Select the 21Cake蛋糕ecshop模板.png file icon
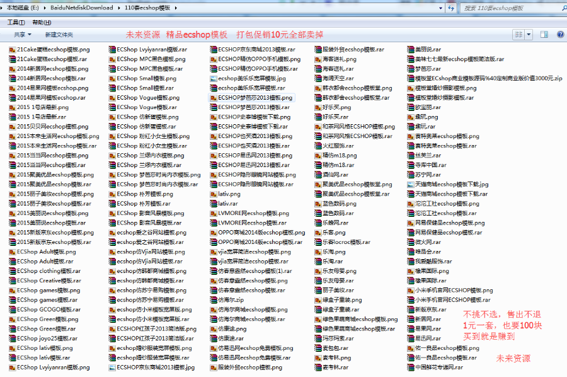The width and height of the screenshot is (567, 377). pyautogui.click(x=13, y=50)
